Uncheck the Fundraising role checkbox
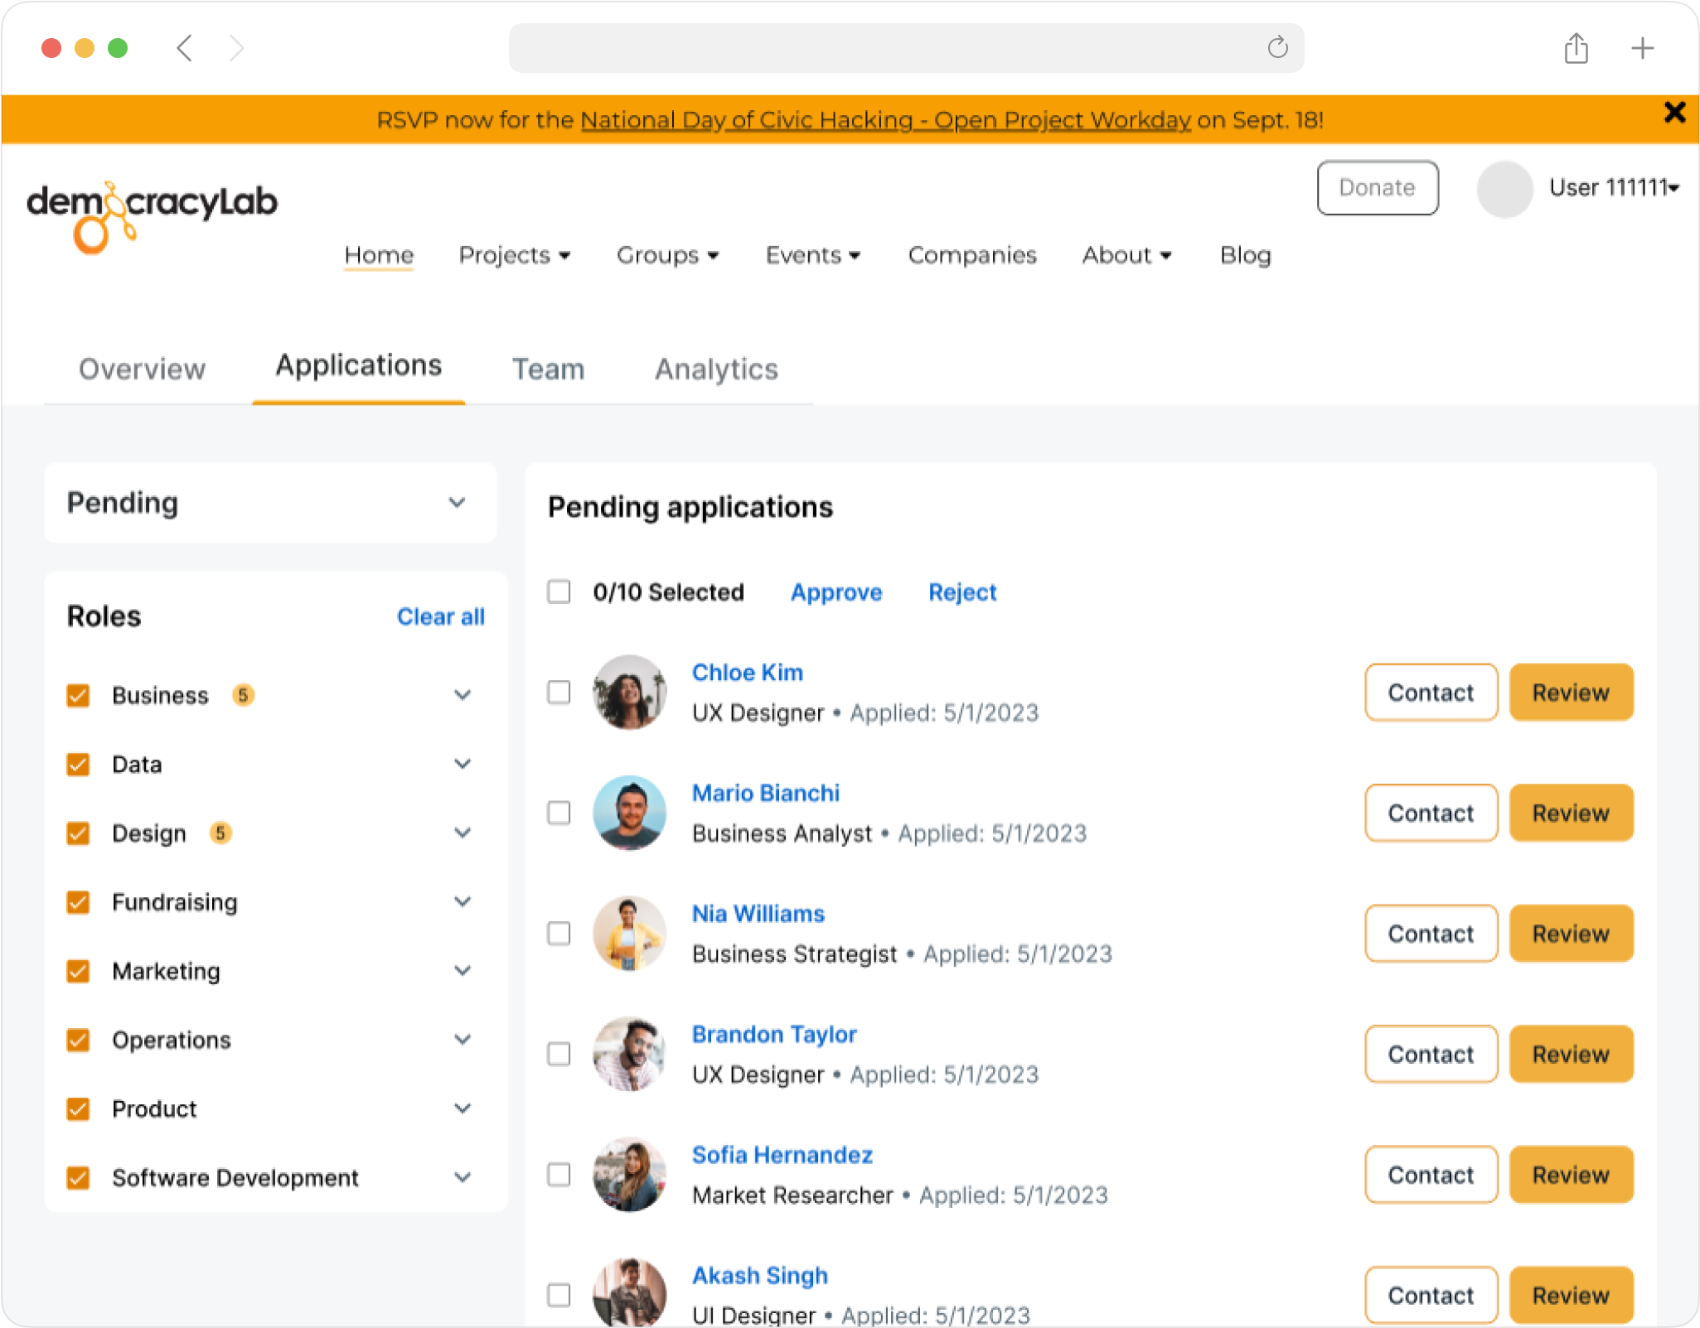The height and width of the screenshot is (1328, 1700). (x=79, y=901)
